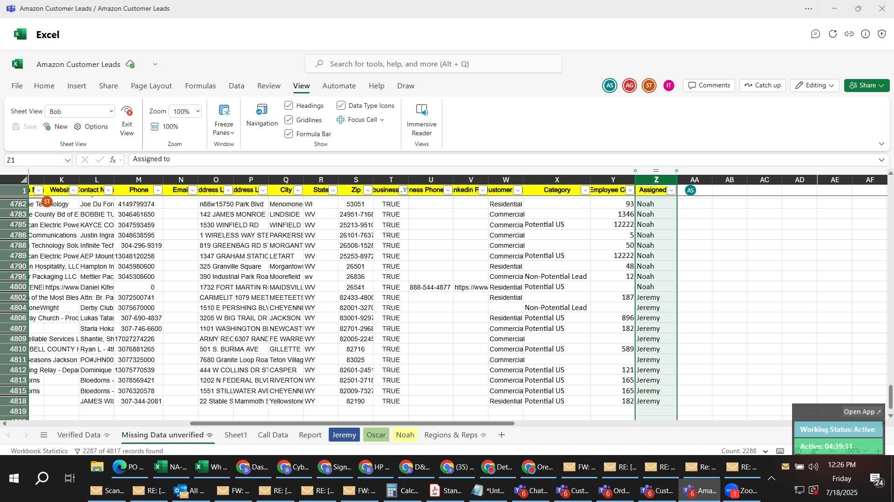Image resolution: width=894 pixels, height=502 pixels.
Task: Toggle the Gridlines checkbox
Action: tap(289, 120)
